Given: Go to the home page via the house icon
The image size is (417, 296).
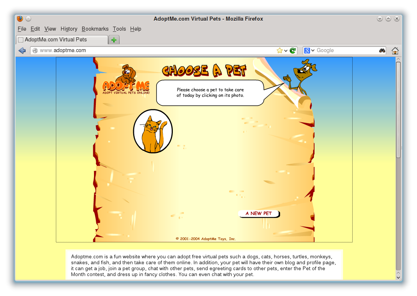Looking at the screenshot, I should coord(395,51).
